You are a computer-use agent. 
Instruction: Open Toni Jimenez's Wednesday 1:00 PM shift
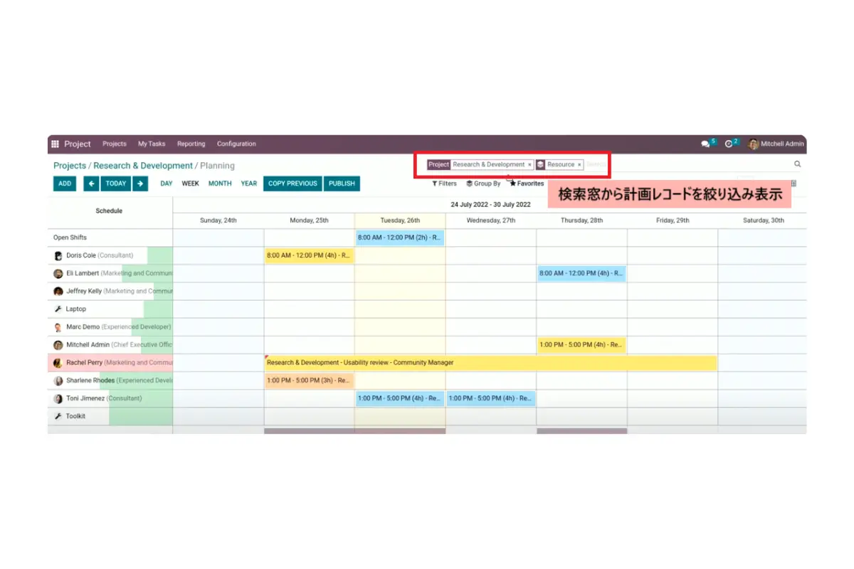tap(491, 398)
